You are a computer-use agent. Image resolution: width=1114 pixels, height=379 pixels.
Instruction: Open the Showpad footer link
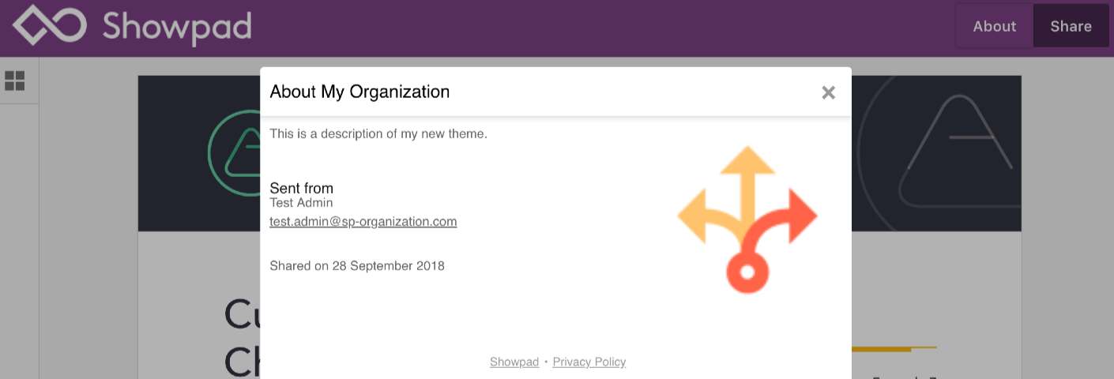pos(514,362)
